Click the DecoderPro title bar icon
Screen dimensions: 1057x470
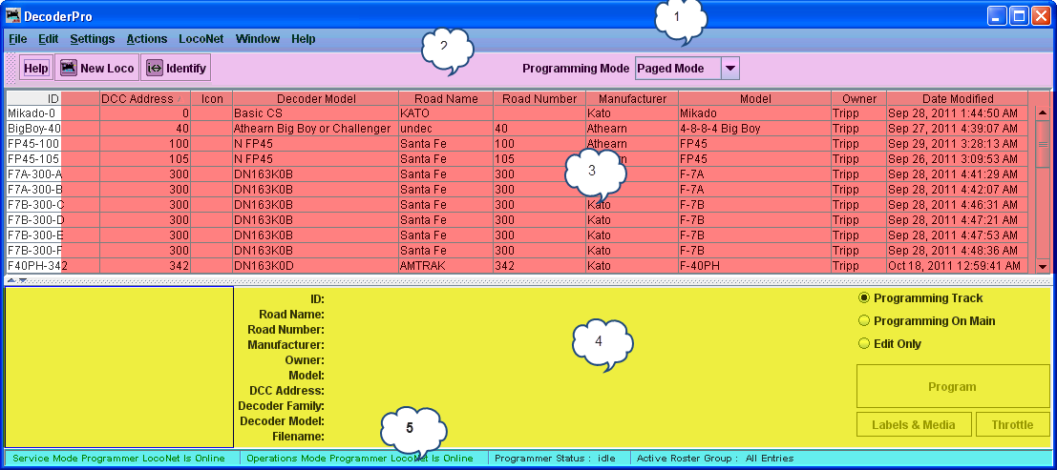(x=12, y=16)
